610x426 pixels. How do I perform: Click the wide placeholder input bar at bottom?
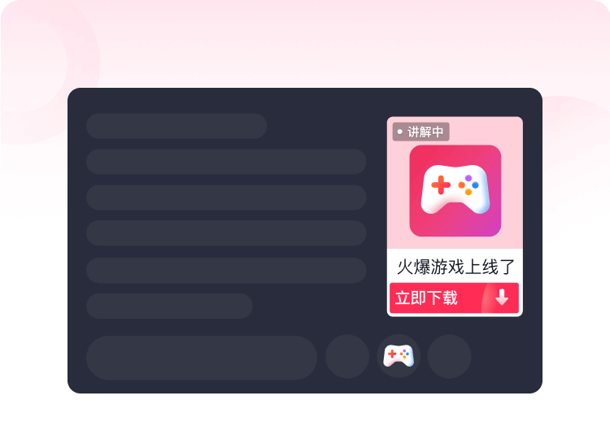pos(202,358)
